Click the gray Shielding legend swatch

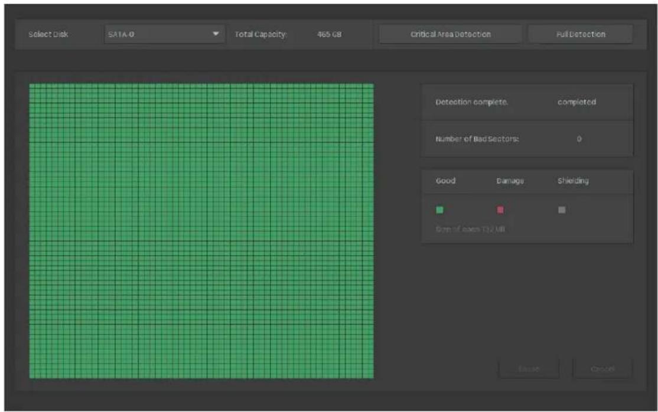pyautogui.click(x=562, y=210)
